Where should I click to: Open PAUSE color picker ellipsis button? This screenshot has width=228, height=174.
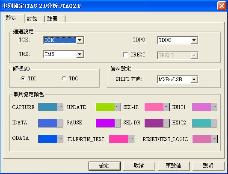(118, 123)
